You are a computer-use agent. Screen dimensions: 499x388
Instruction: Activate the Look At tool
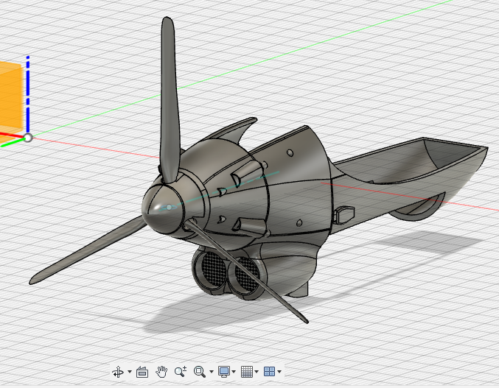click(x=142, y=372)
